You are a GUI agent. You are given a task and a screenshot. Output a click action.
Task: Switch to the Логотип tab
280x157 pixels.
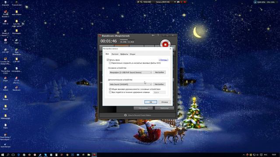[x=115, y=54]
